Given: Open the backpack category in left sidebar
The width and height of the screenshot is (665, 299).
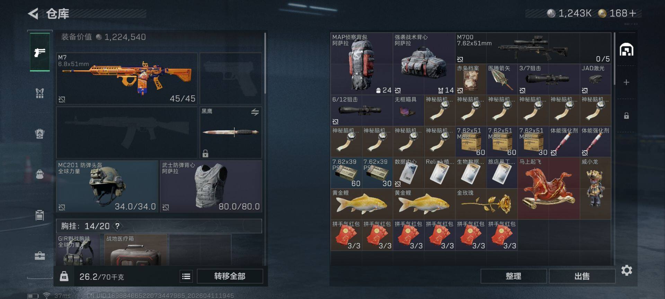Looking at the screenshot, I should tap(40, 174).
